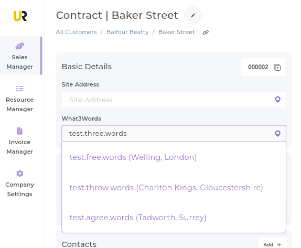This screenshot has width=301, height=248.
Task: Click into the What3Words text field
Action: [174, 133]
